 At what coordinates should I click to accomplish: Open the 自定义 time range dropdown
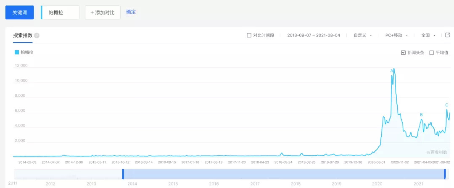362,36
